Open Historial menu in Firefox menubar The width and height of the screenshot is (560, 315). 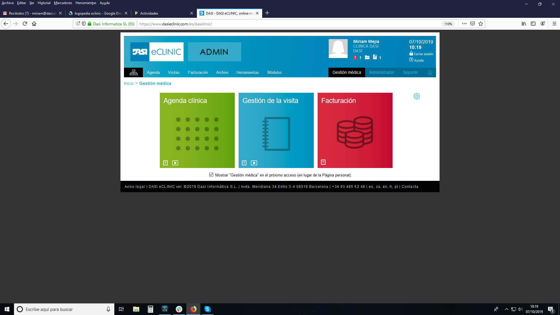point(44,3)
